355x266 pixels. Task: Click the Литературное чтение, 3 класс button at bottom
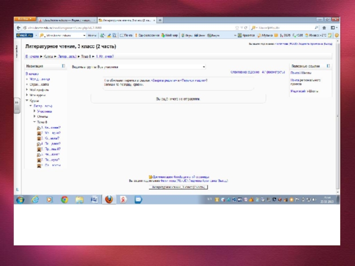click(178, 188)
